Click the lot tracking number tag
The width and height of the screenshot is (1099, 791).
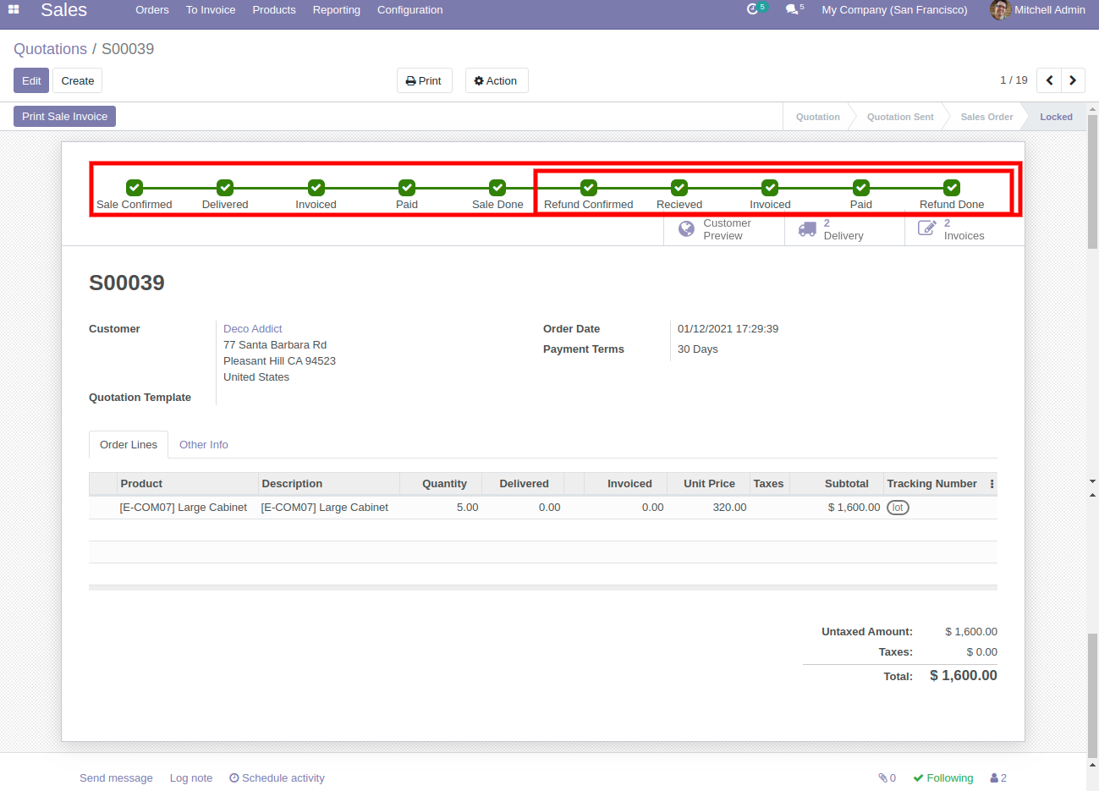tap(898, 508)
